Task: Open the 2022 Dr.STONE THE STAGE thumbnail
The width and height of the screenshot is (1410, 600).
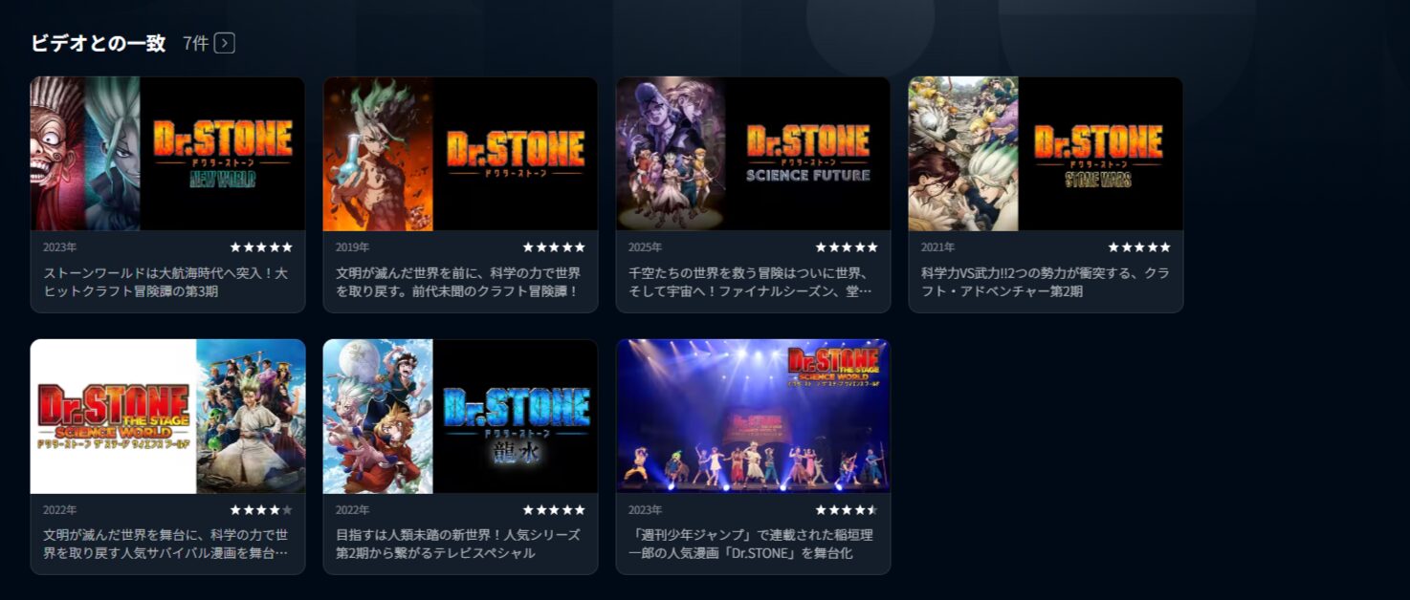Action: click(x=167, y=417)
